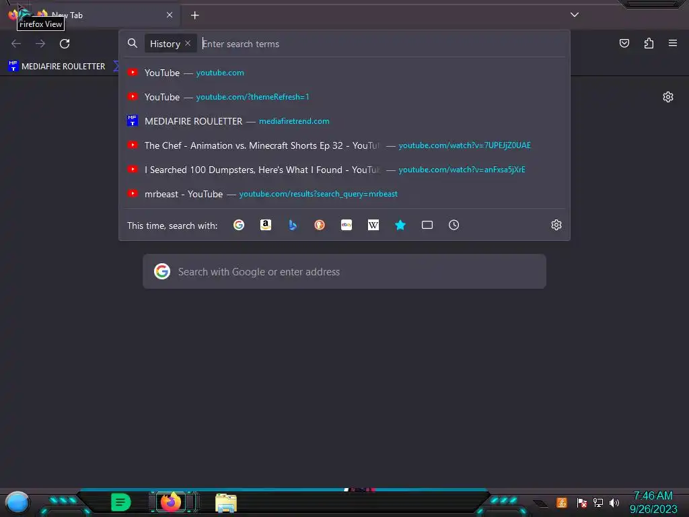Select MEDIAFIRE ROULETTER mediafiretrend.com result
The height and width of the screenshot is (517, 689).
(344, 121)
